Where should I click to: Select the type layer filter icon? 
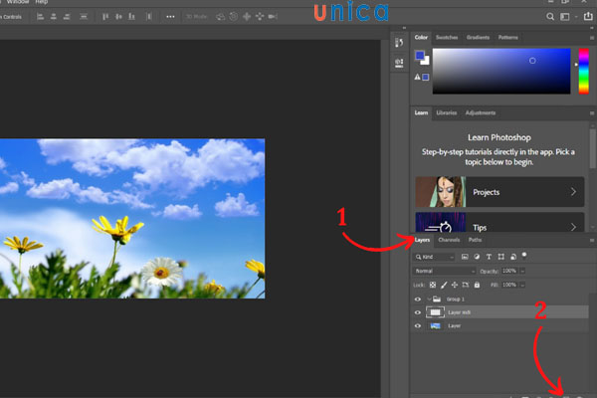coord(489,256)
